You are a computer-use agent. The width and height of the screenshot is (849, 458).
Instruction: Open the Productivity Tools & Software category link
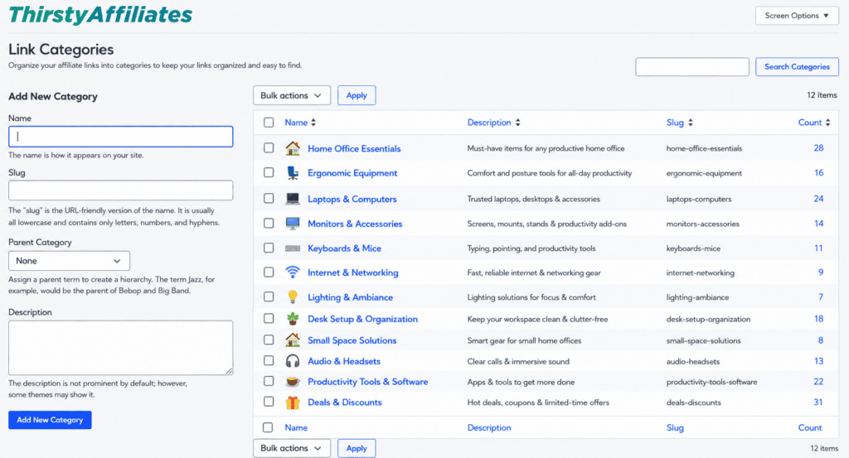(x=367, y=382)
